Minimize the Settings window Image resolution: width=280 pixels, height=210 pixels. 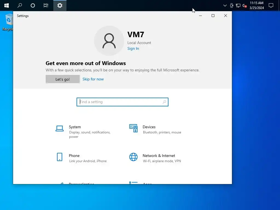click(x=200, y=16)
